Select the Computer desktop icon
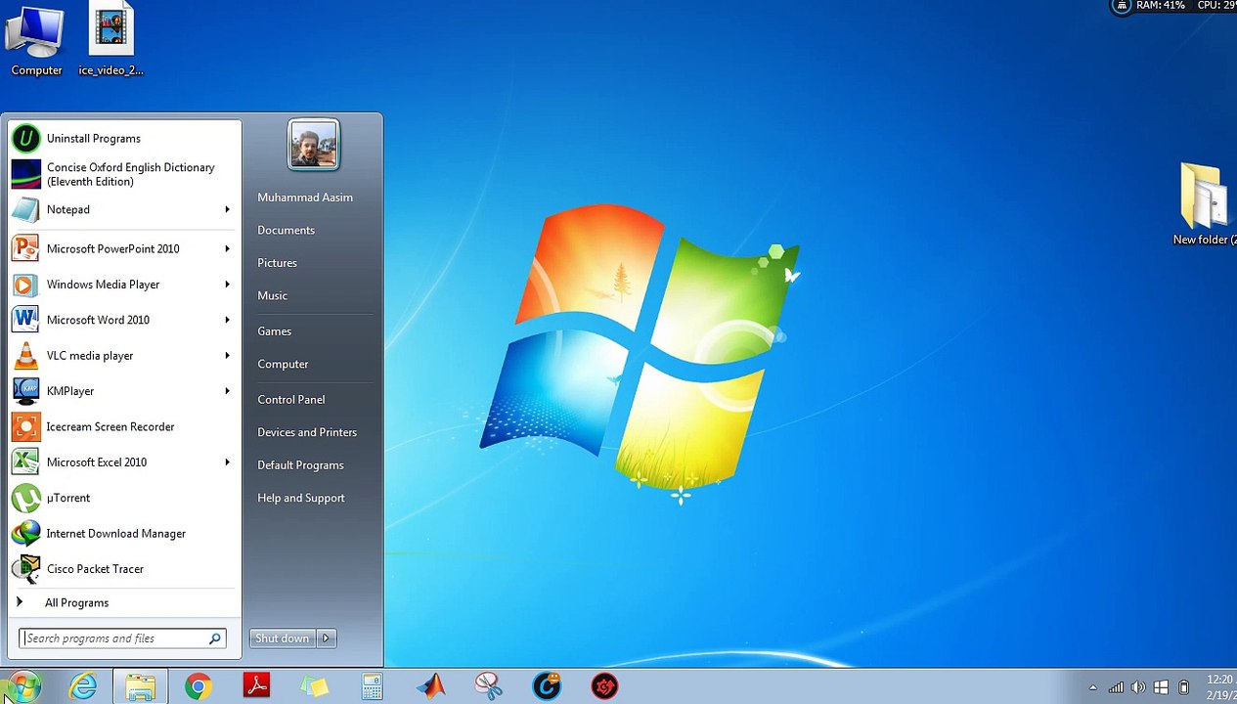The width and height of the screenshot is (1237, 704). point(36,41)
